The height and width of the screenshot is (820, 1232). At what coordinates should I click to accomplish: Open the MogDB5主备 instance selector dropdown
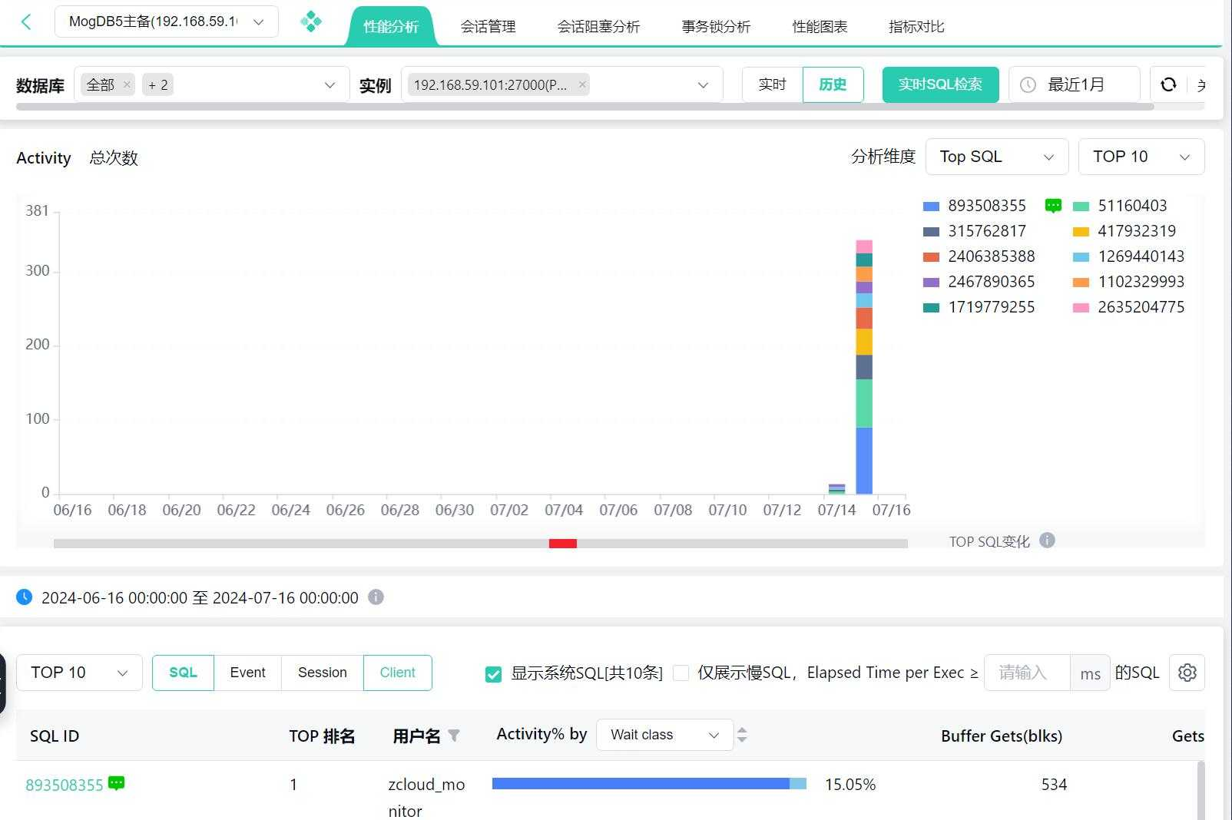[x=166, y=21]
